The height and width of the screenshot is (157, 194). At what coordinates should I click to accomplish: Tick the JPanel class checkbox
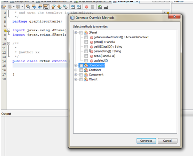click(81, 33)
